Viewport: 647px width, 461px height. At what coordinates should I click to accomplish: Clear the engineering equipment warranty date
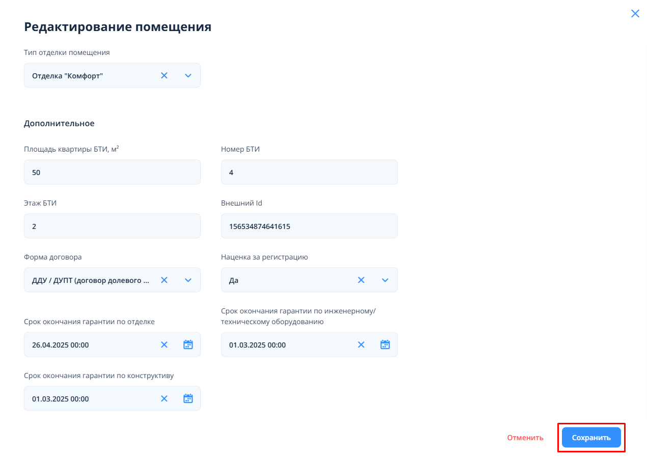[361, 344]
